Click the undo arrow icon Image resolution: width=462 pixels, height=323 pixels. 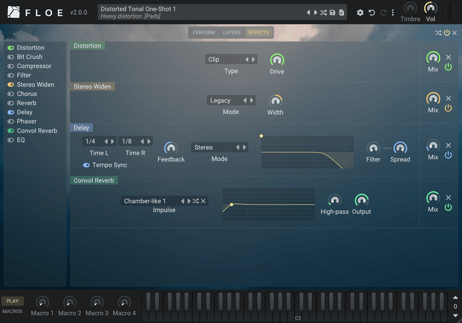(x=372, y=13)
